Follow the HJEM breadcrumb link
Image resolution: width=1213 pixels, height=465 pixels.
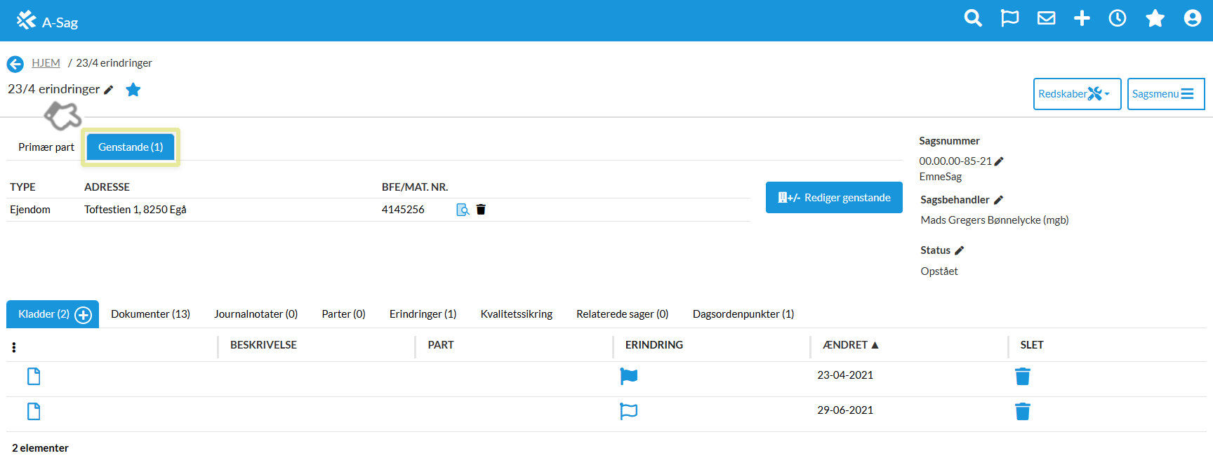coord(46,63)
